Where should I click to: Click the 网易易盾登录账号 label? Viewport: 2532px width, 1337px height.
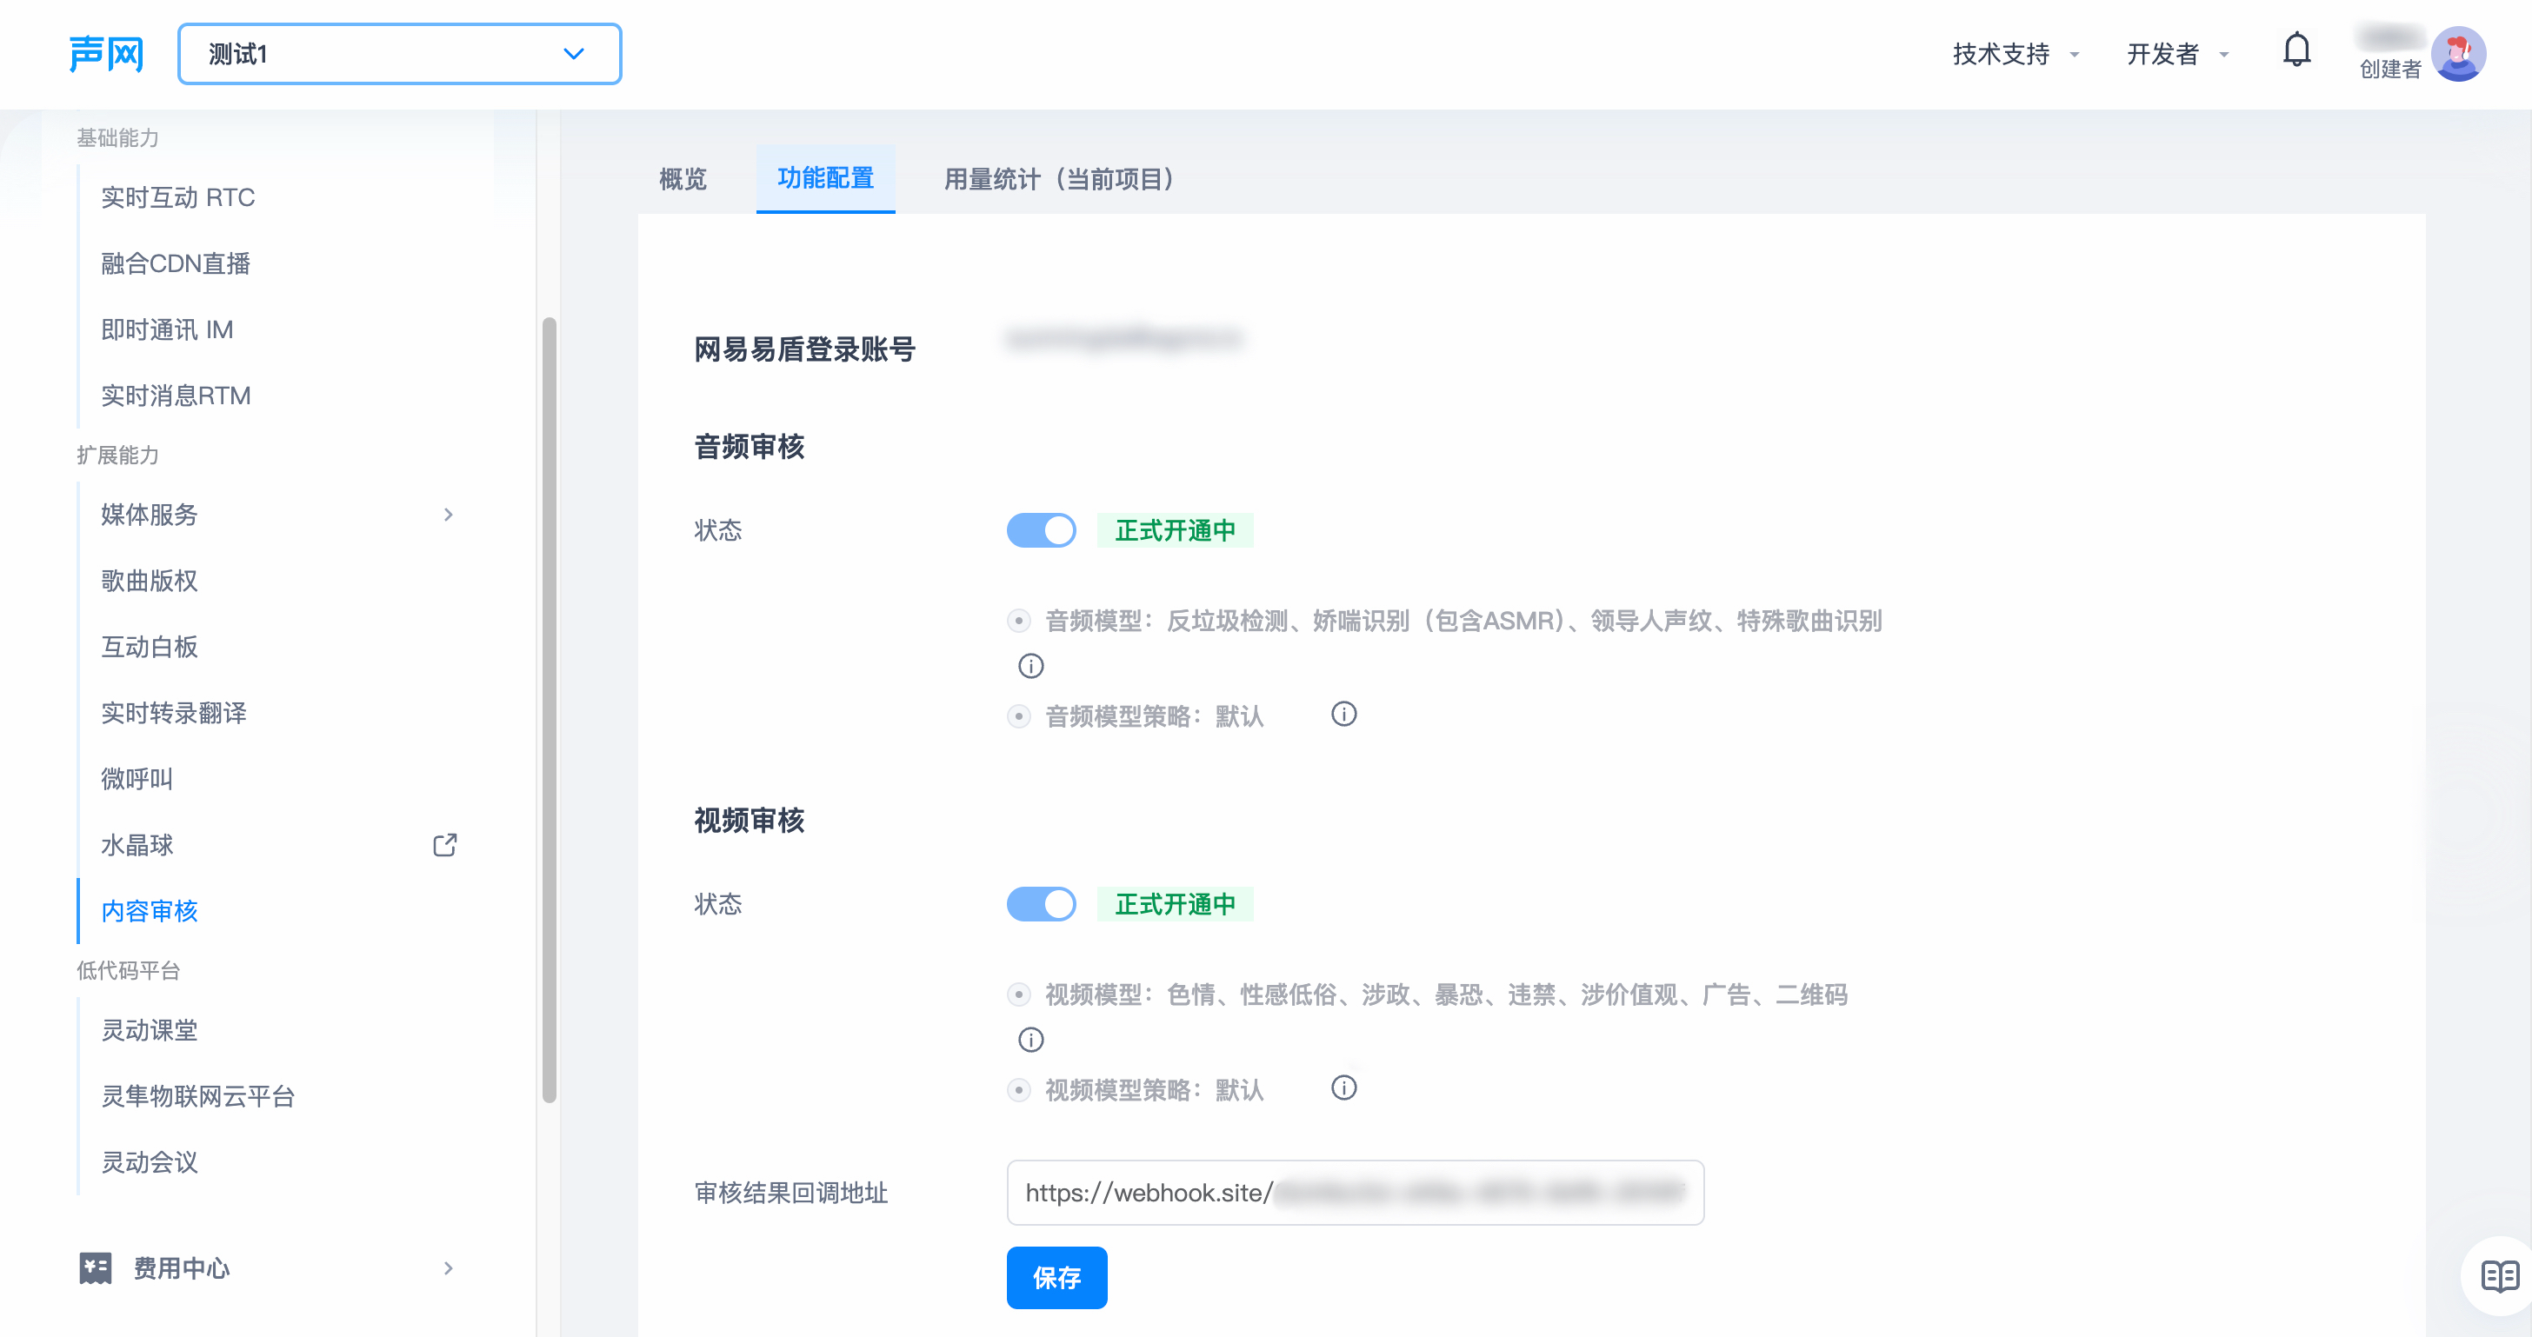click(x=804, y=349)
